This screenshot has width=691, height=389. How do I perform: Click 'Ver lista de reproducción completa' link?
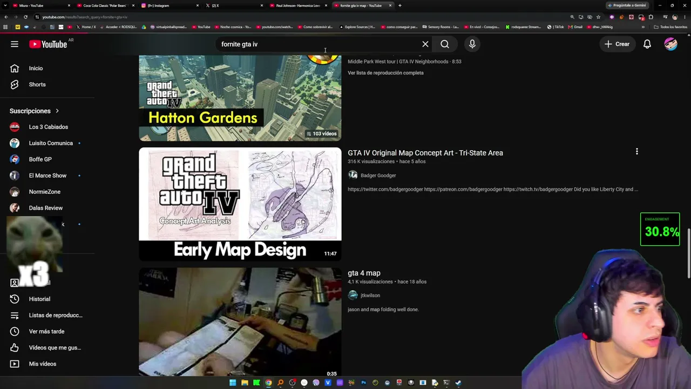[385, 73]
